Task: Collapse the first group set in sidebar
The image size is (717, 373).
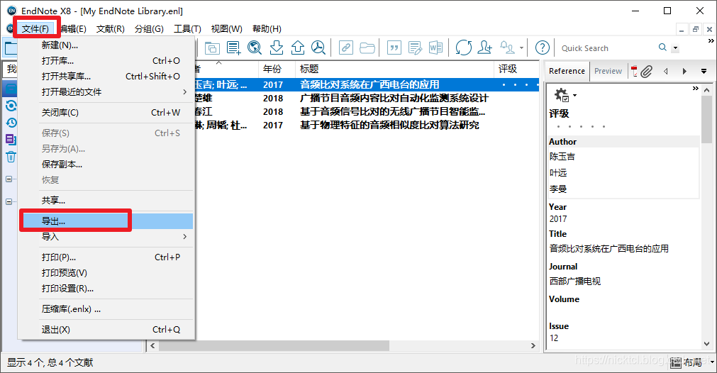Action: [x=9, y=179]
